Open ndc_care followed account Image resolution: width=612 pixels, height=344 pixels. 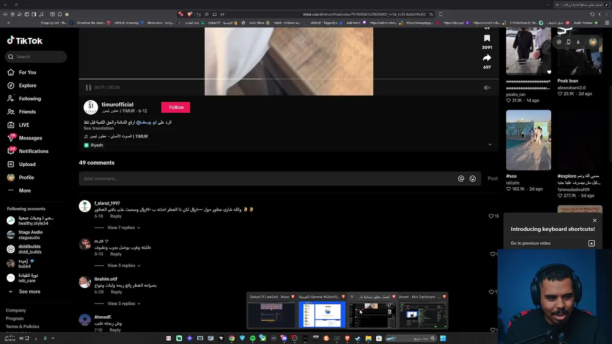pos(22,278)
